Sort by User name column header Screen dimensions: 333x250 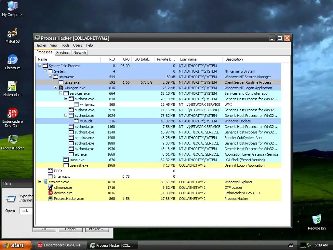[x=200, y=59]
